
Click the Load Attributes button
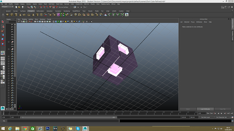coord(205,109)
